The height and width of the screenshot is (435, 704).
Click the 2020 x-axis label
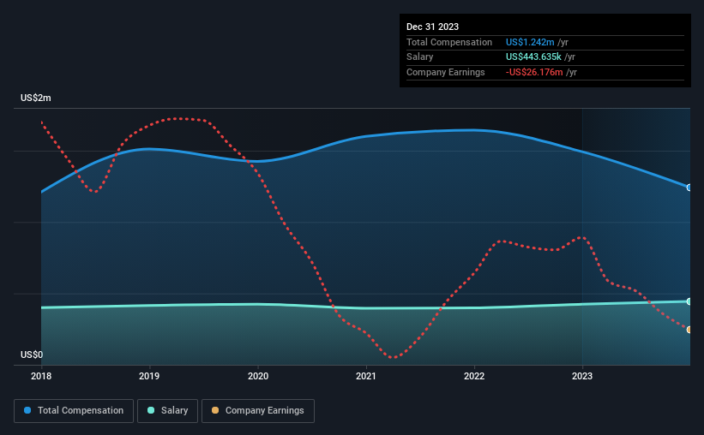[258, 376]
